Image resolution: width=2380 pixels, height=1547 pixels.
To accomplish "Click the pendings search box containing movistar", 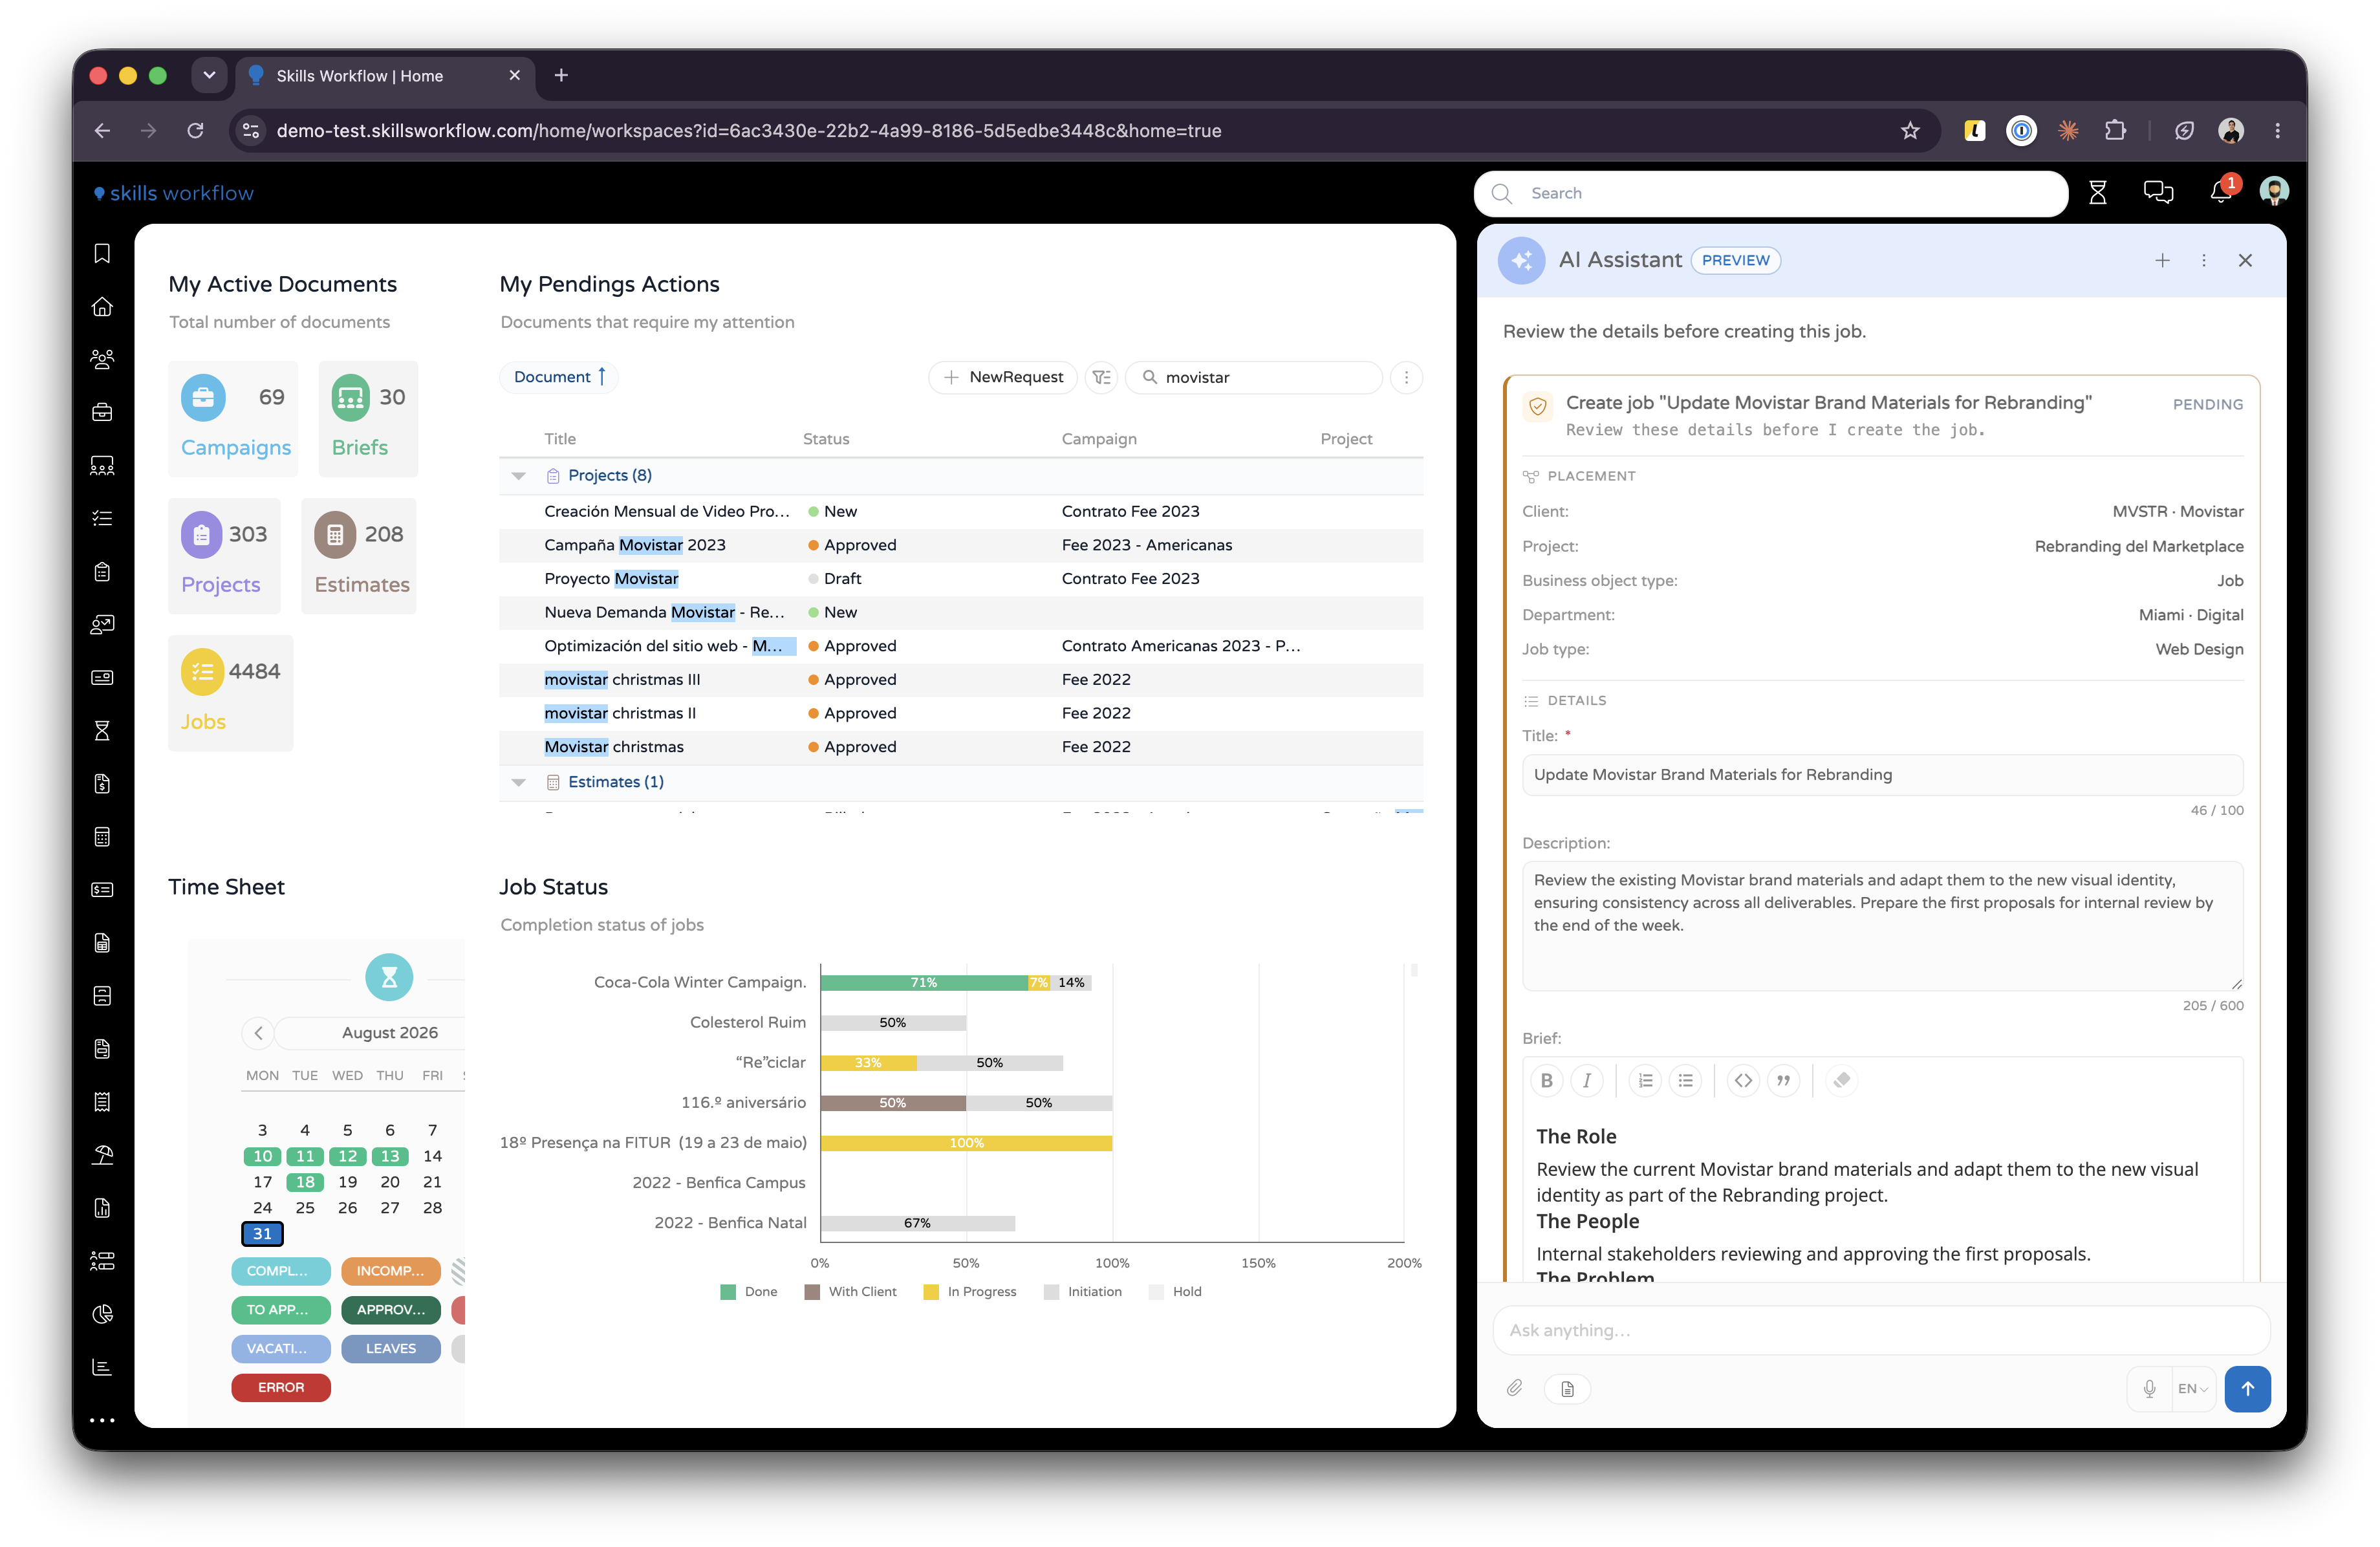I will (1254, 377).
